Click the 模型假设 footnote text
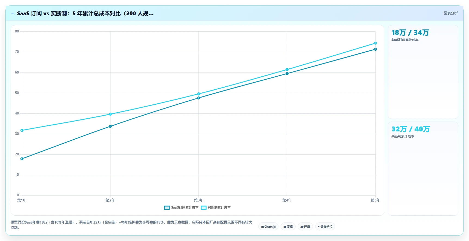Screen dimensions: 469x241 (131, 225)
